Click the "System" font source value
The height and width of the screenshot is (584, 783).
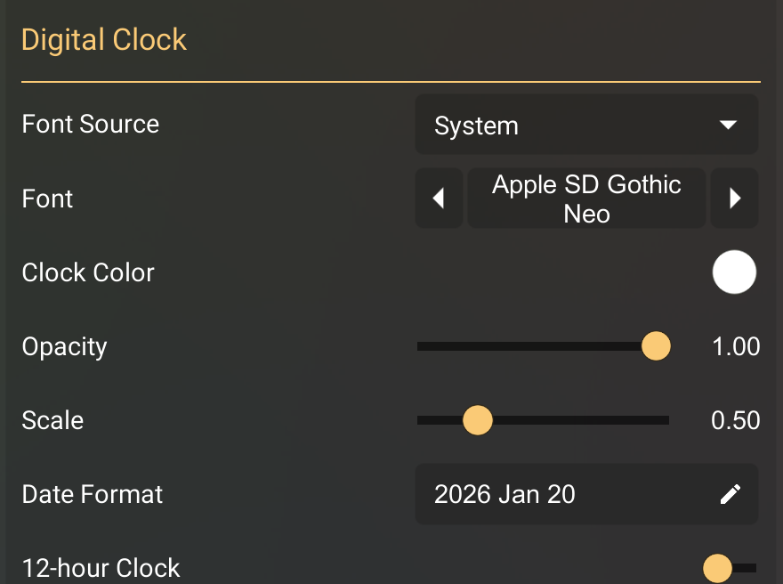click(477, 126)
